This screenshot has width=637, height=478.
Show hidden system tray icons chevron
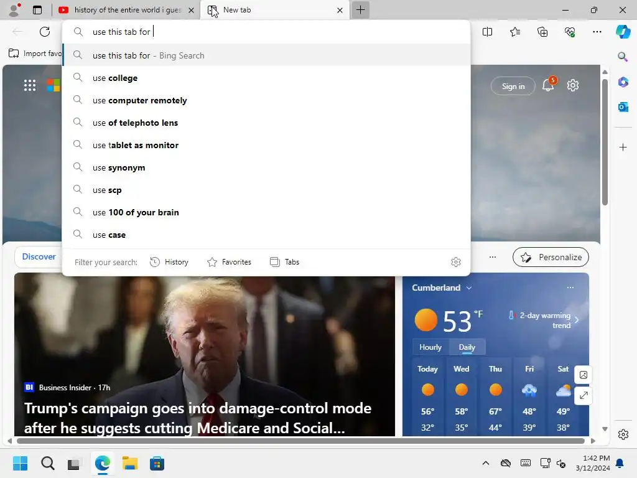[485, 463]
